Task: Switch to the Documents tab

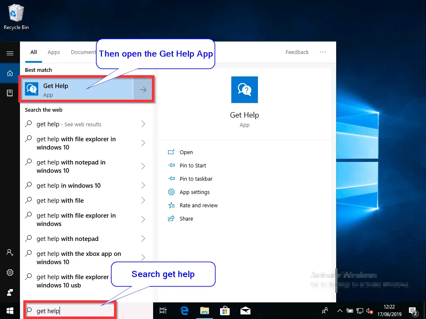Action: click(x=83, y=52)
